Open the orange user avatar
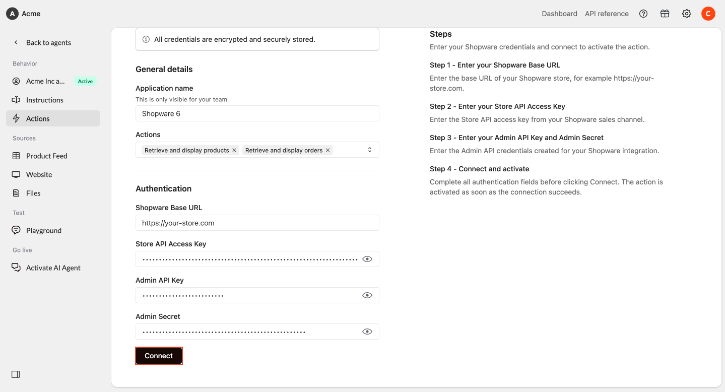Image resolution: width=725 pixels, height=392 pixels. click(708, 14)
